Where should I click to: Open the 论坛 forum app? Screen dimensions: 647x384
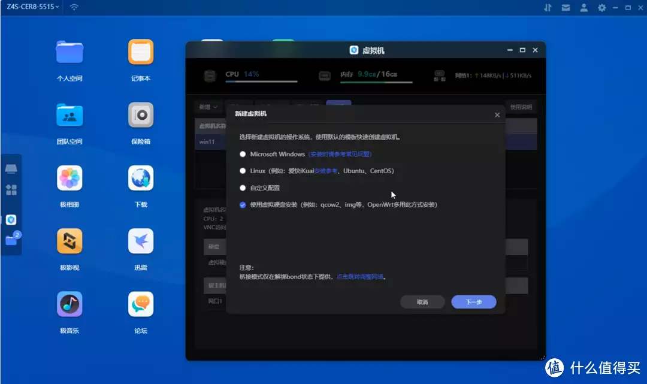(141, 304)
